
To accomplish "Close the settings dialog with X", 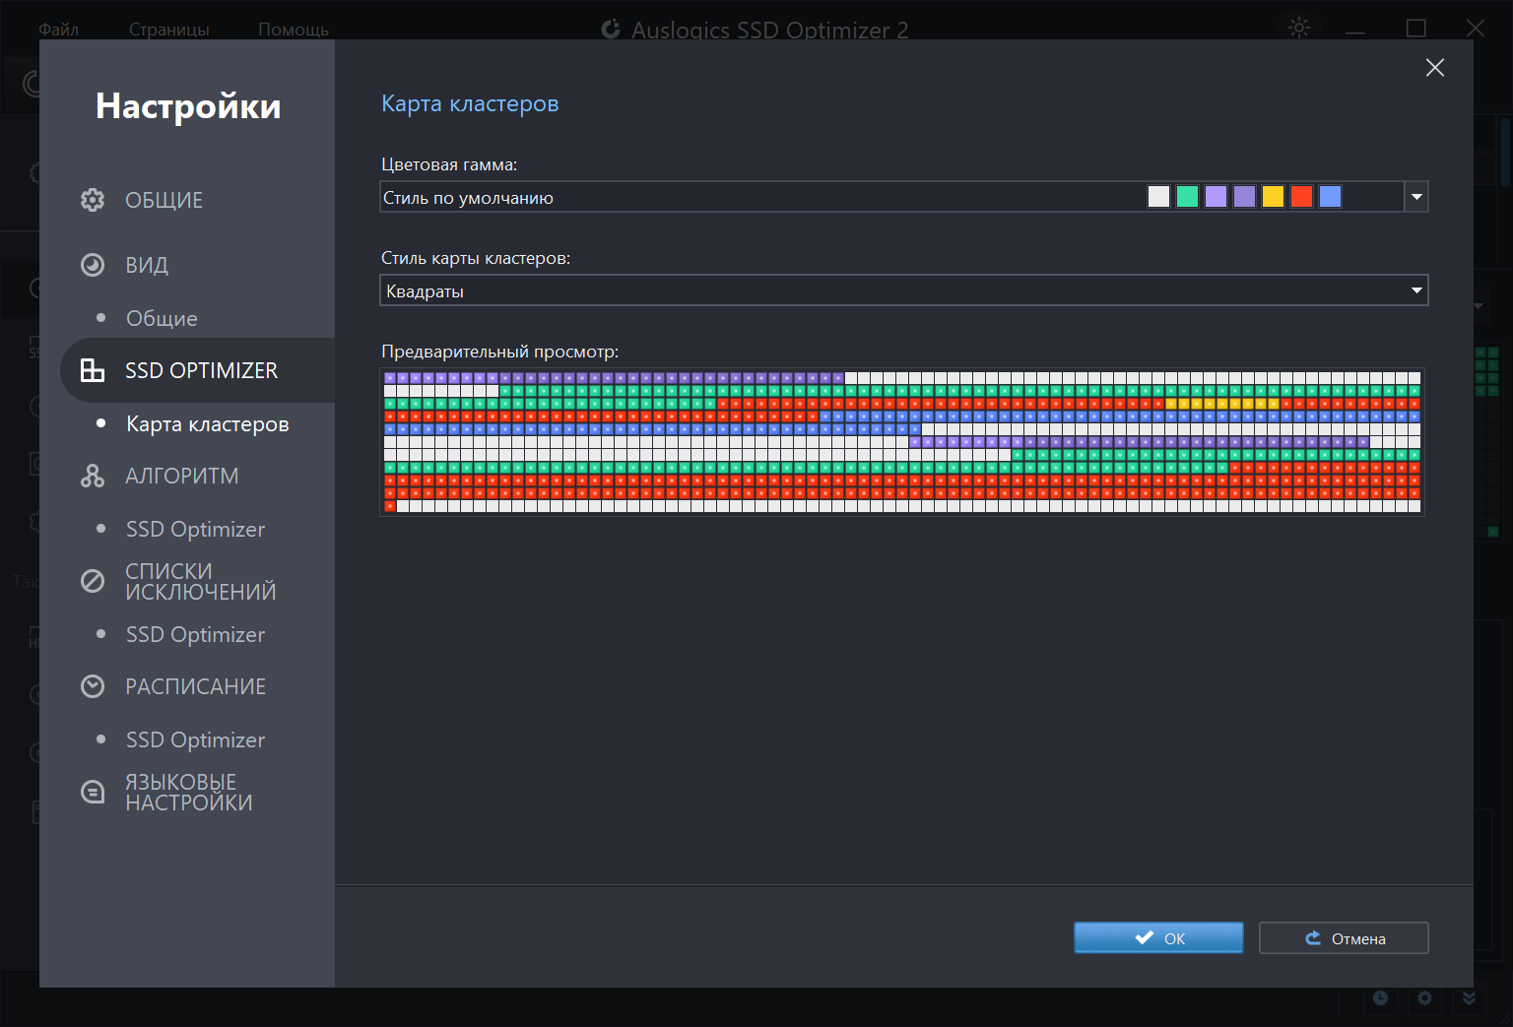I will (1434, 67).
